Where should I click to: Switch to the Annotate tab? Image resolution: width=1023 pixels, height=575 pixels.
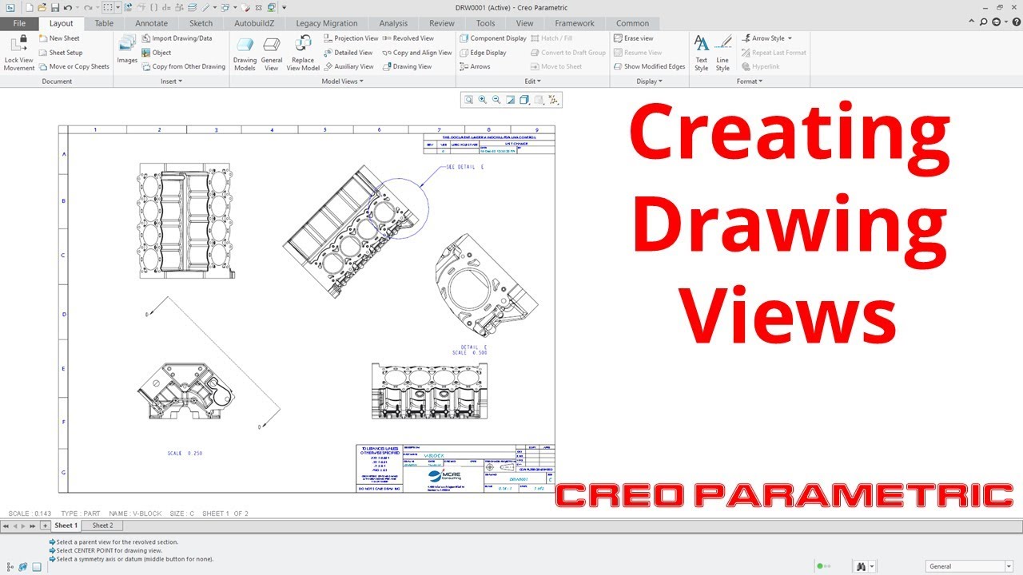[x=151, y=23]
